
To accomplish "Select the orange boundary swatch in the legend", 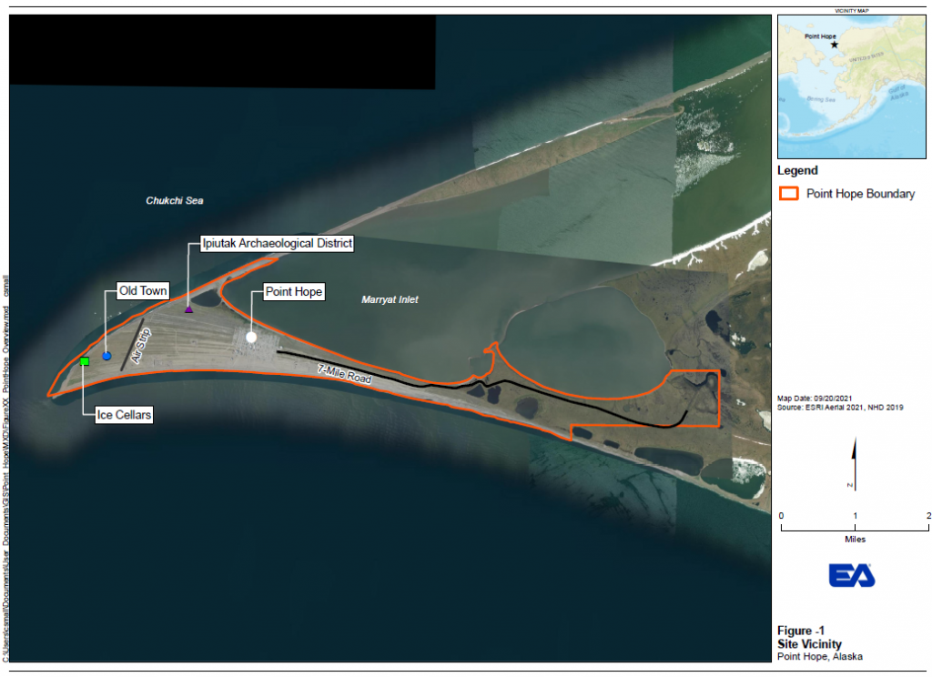I will click(x=789, y=194).
